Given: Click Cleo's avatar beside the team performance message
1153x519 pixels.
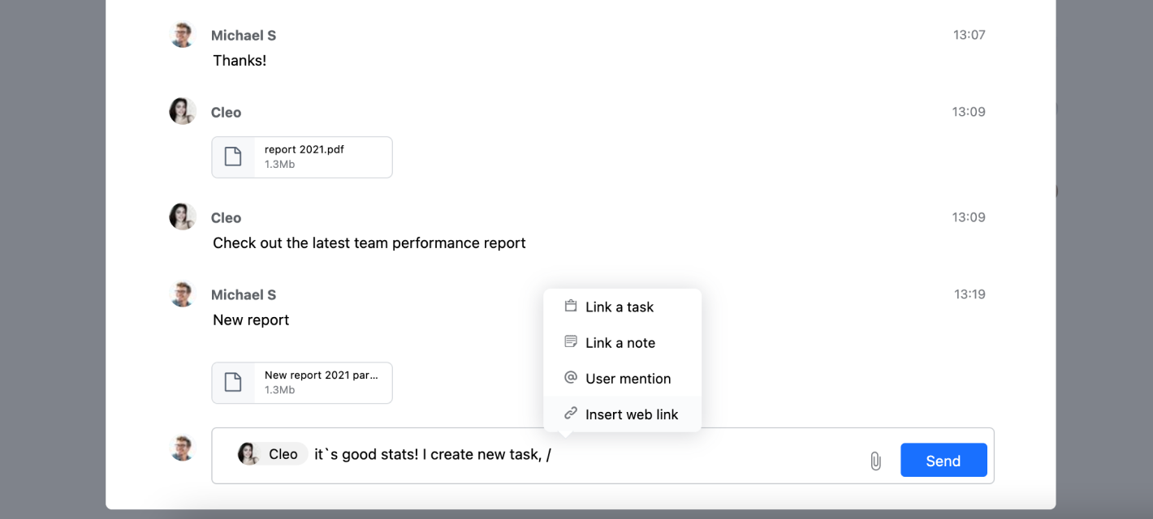Looking at the screenshot, I should click(x=183, y=217).
